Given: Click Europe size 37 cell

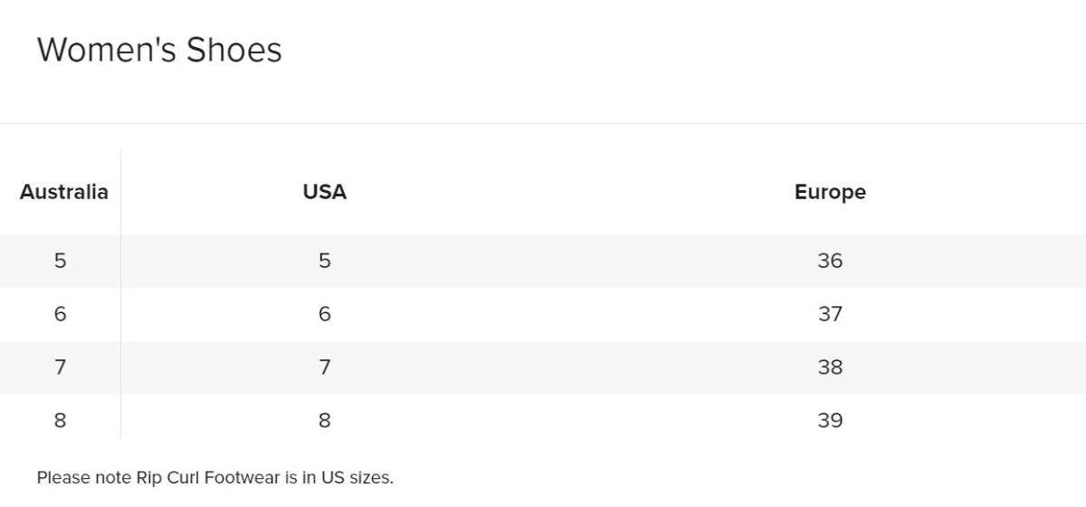Looking at the screenshot, I should (830, 314).
